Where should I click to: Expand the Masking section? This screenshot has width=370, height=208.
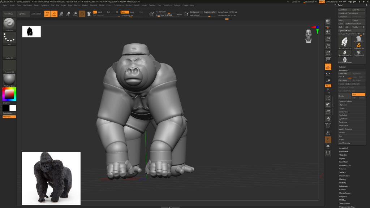click(343, 179)
